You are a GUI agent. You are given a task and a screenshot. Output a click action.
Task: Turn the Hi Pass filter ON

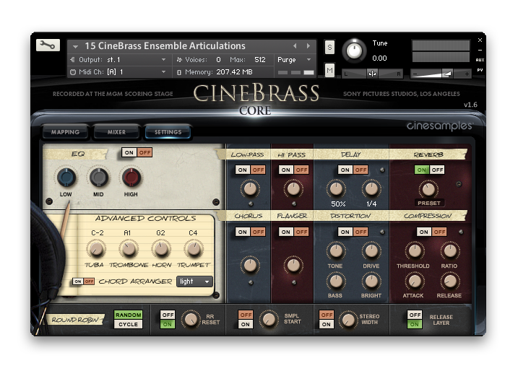pos(286,170)
